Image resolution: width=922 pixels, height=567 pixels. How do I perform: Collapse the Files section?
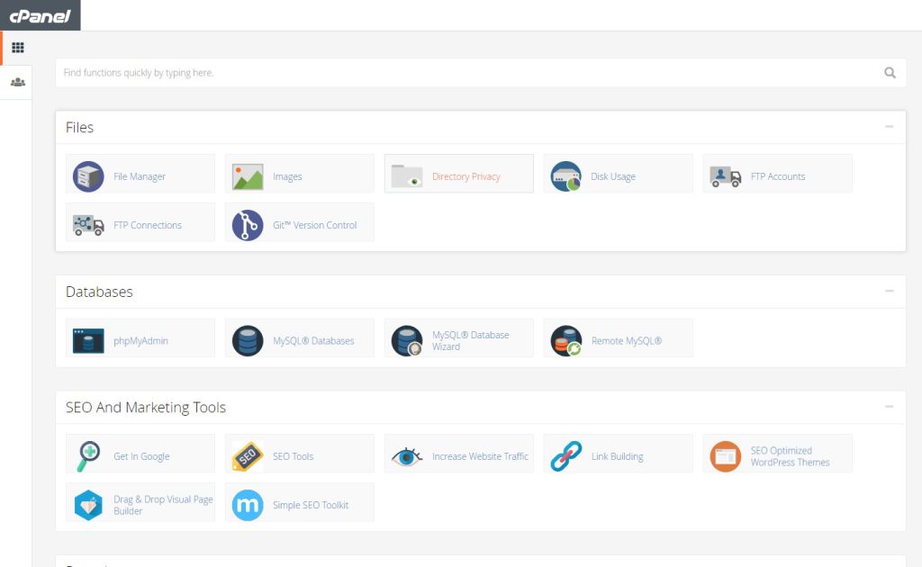pos(889,126)
